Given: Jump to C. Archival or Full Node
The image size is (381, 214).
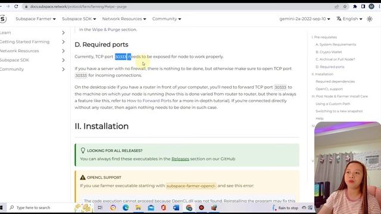Looking at the screenshot, I should click(x=335, y=59).
